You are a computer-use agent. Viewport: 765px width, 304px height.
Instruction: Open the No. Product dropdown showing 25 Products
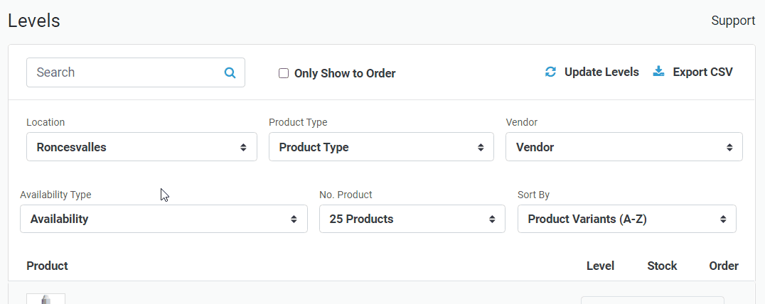point(412,219)
